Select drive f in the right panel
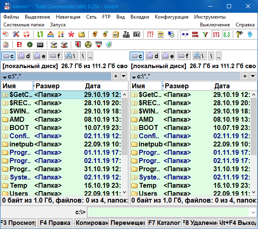Viewport: 258px width, 229px height. [184, 56]
